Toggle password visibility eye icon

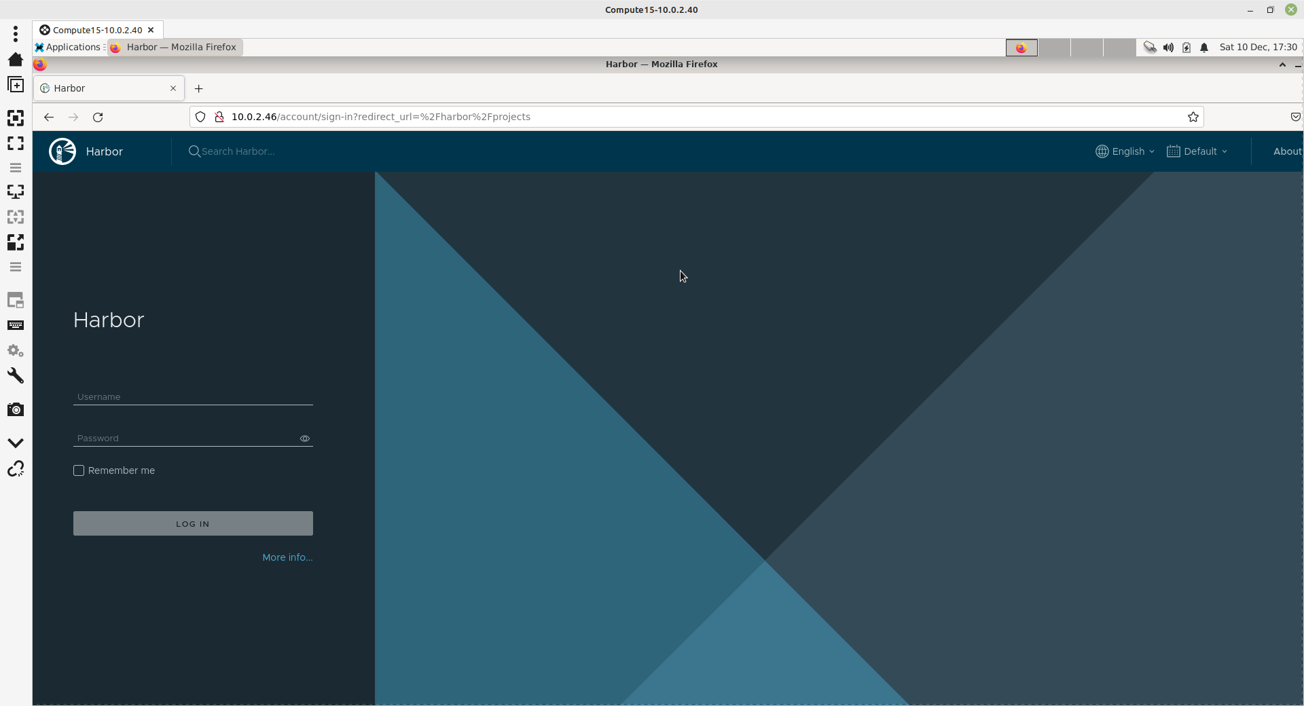click(x=305, y=439)
